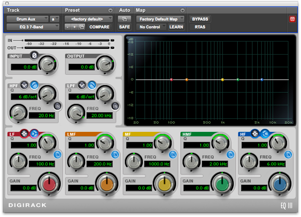Click the yellow MF GAIN knob
This screenshot has width=301, height=217.
click(x=165, y=184)
